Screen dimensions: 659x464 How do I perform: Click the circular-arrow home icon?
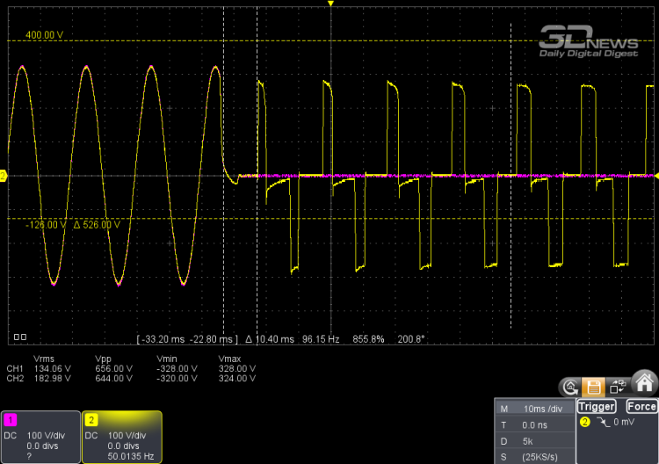[570, 387]
